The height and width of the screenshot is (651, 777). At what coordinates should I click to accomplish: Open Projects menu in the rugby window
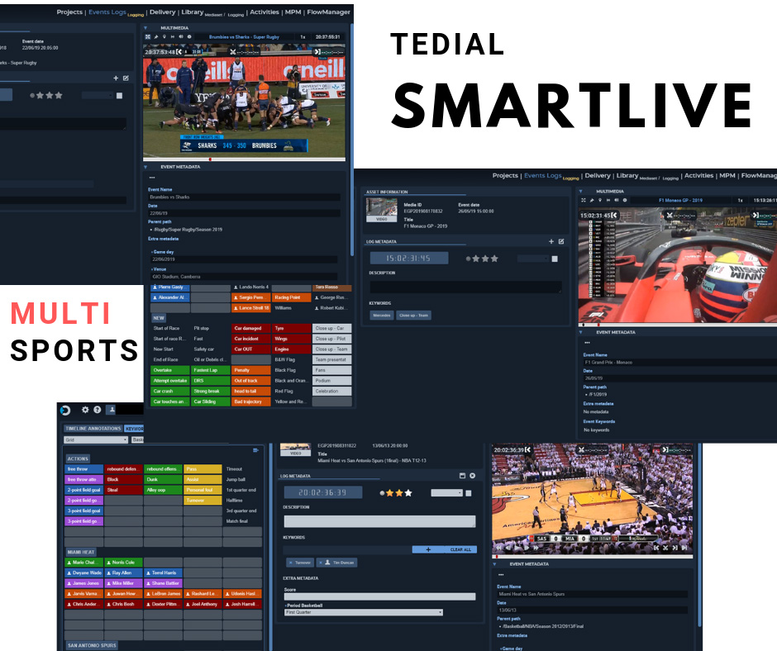(69, 12)
